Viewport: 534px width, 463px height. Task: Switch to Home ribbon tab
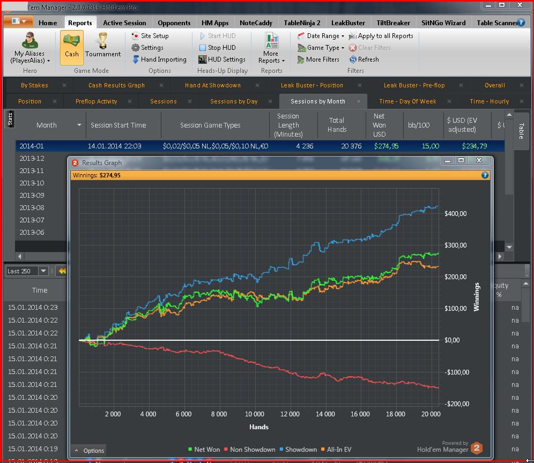48,23
